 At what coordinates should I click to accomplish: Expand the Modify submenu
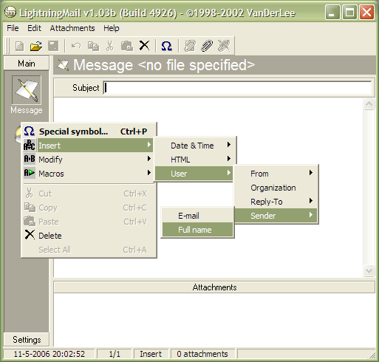(89, 160)
